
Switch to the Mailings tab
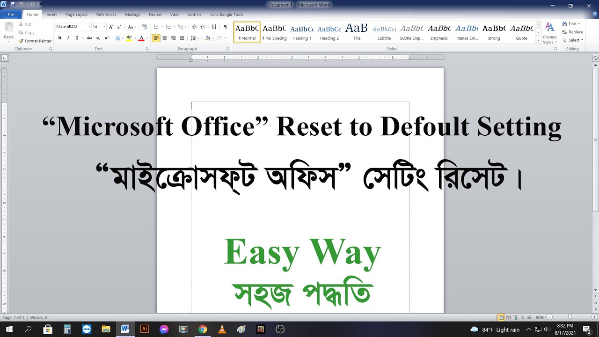pyautogui.click(x=132, y=15)
